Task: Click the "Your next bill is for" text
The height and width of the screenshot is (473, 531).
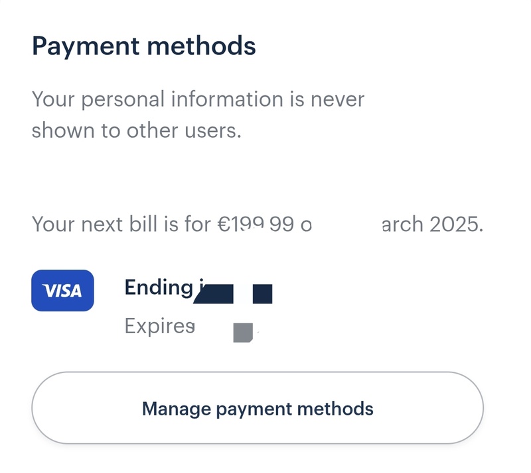Action: 121,225
